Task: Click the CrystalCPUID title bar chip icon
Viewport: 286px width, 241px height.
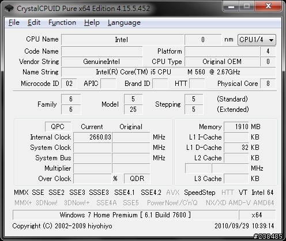Action: [9, 8]
